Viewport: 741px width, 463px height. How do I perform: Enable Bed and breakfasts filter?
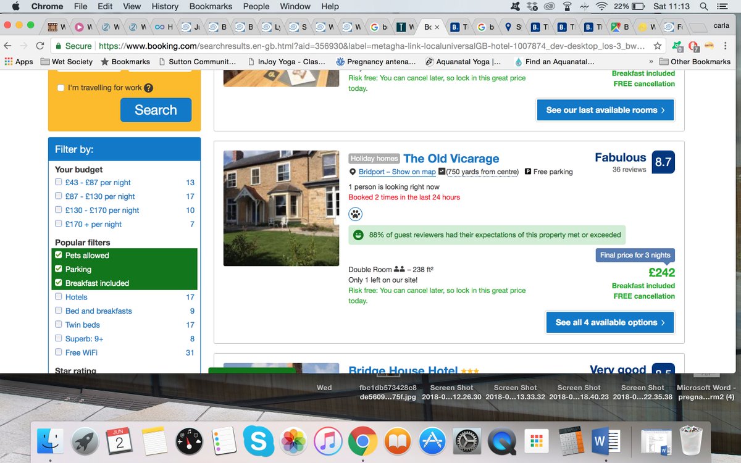coord(59,311)
